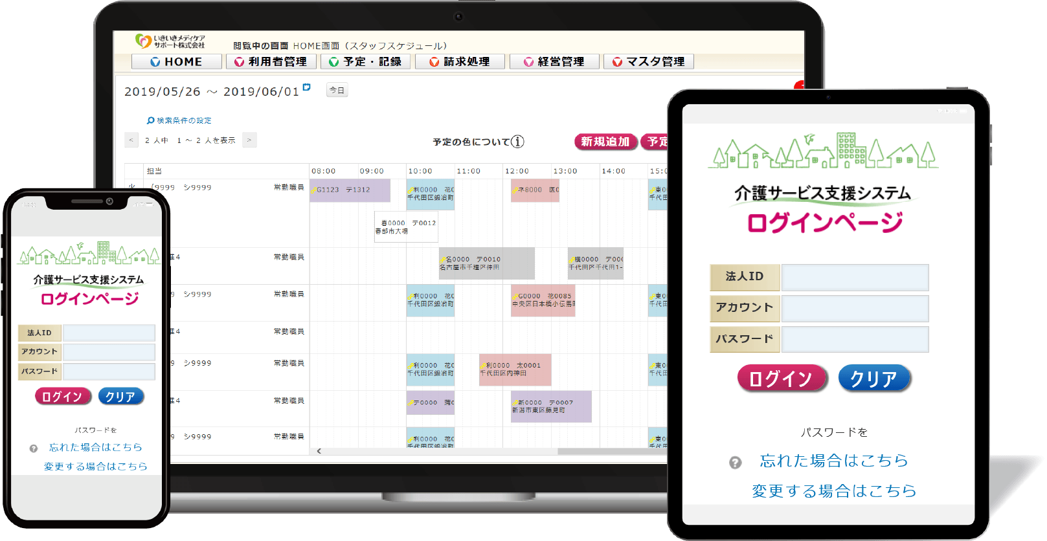
Task: Open the 経営管理 menu
Action: [x=554, y=61]
